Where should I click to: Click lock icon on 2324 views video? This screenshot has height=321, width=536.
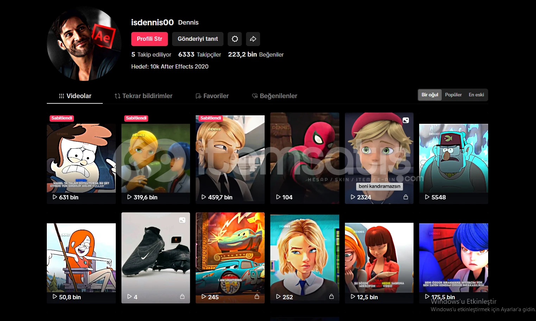tap(406, 197)
